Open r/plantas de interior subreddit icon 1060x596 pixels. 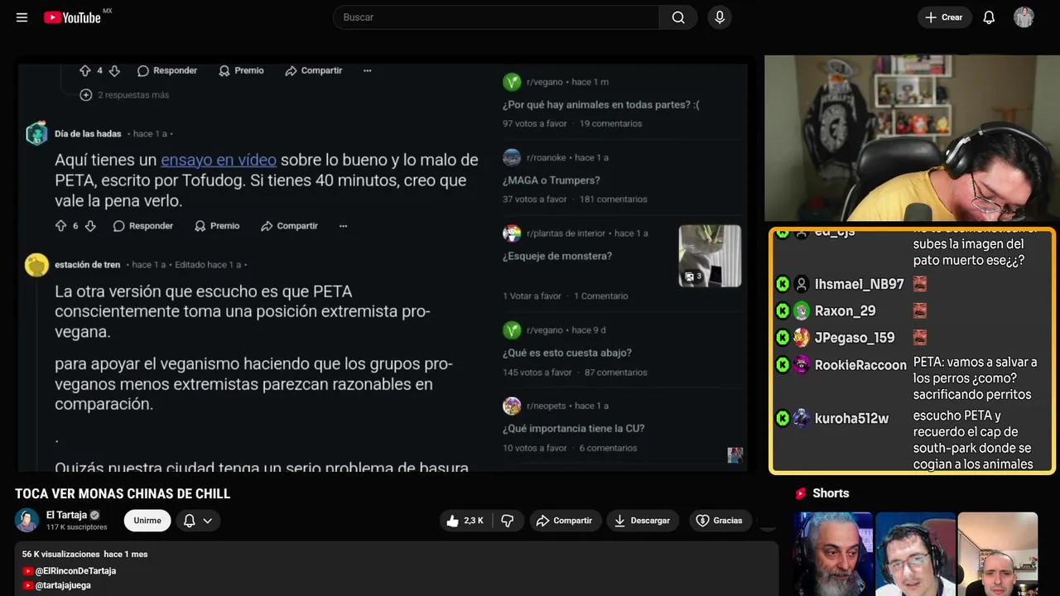[x=512, y=233]
